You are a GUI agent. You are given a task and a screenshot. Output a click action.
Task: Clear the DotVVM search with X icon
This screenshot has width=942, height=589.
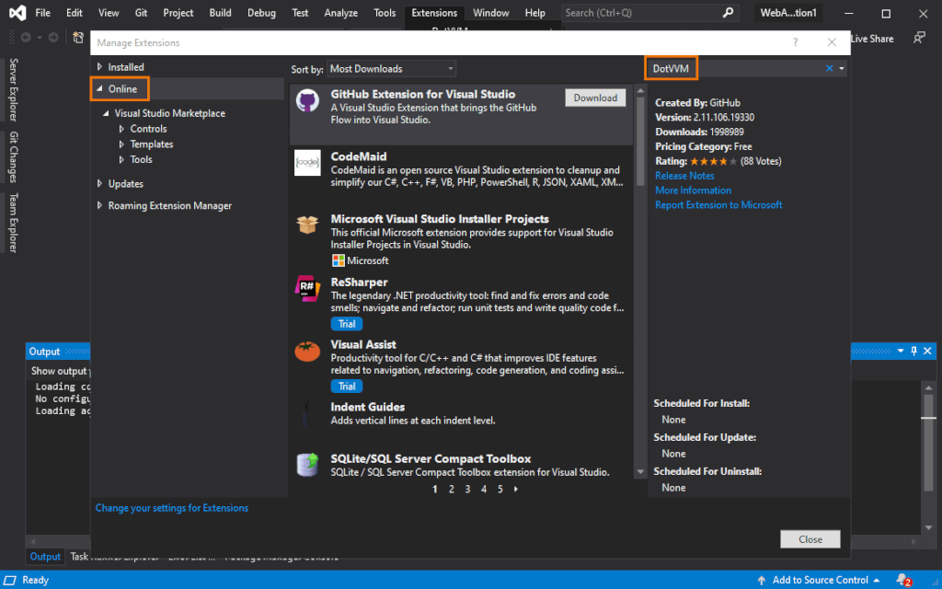point(829,68)
